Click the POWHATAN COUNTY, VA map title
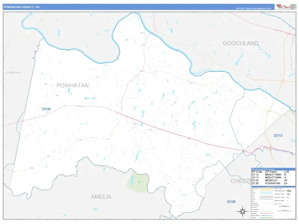299x224 pixels. [x=21, y=7]
